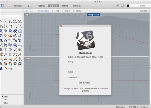Select the Rectangle tool
Image resolution: width=151 pixels, height=108 pixels.
10,26
